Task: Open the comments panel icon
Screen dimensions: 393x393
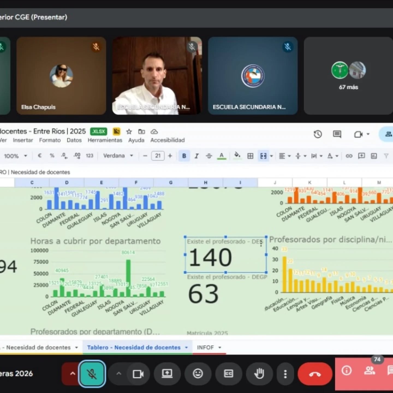Action: pyautogui.click(x=337, y=134)
